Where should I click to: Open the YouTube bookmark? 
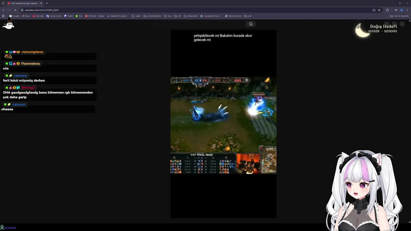(x=38, y=16)
